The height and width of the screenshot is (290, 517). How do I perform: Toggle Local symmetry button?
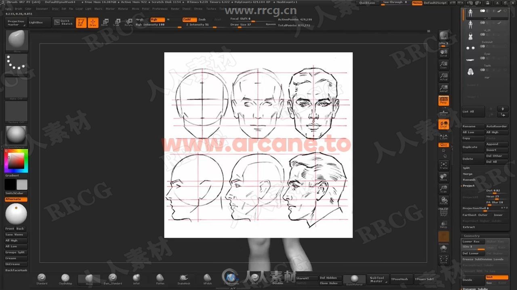click(443, 124)
